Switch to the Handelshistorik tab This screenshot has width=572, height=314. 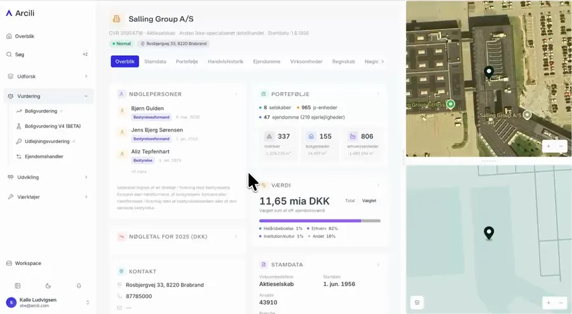pyautogui.click(x=226, y=62)
